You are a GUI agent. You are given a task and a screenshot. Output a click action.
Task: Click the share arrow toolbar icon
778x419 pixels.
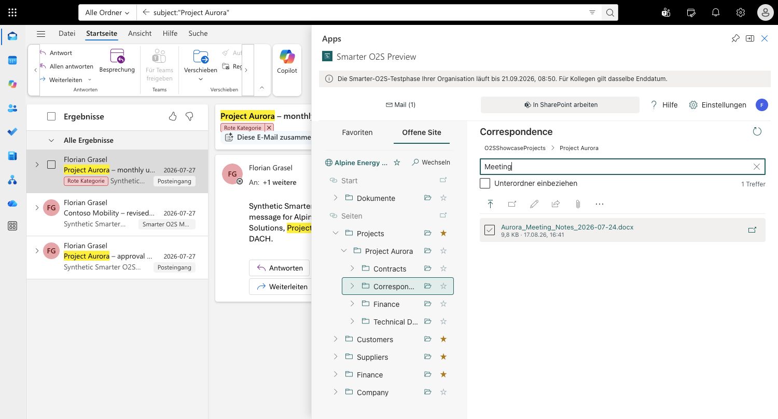click(556, 204)
